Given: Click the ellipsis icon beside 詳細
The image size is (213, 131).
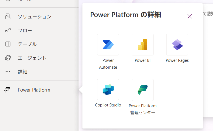Looking at the screenshot, I should point(8,72).
